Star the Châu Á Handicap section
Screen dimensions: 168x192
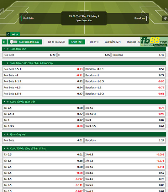tap(8, 63)
